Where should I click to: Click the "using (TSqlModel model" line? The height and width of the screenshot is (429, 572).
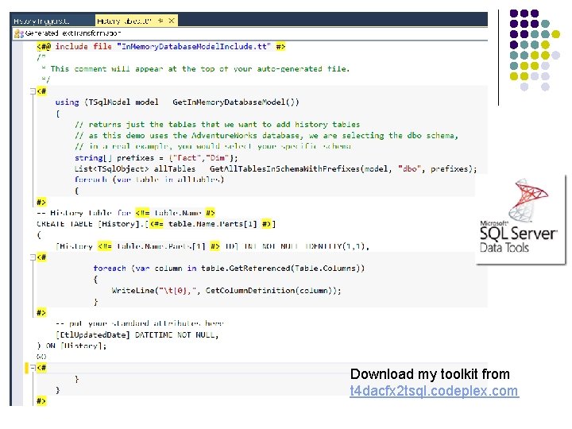click(177, 102)
